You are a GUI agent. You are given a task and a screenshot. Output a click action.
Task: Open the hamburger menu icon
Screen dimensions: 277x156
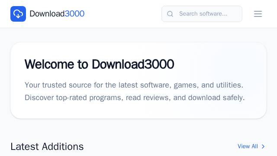(258, 14)
